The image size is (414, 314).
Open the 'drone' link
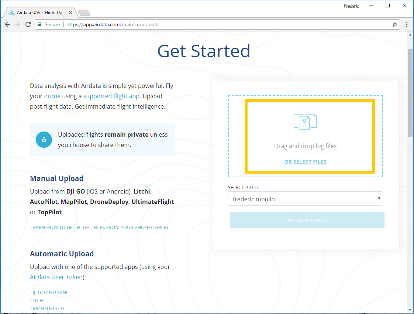point(52,96)
